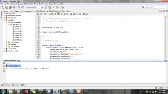Open the Navigate menu
This screenshot has width=168, height=94.
click(x=14, y=4)
